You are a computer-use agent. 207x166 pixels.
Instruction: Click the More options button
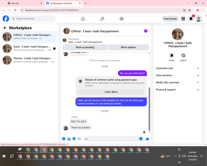coord(128,47)
